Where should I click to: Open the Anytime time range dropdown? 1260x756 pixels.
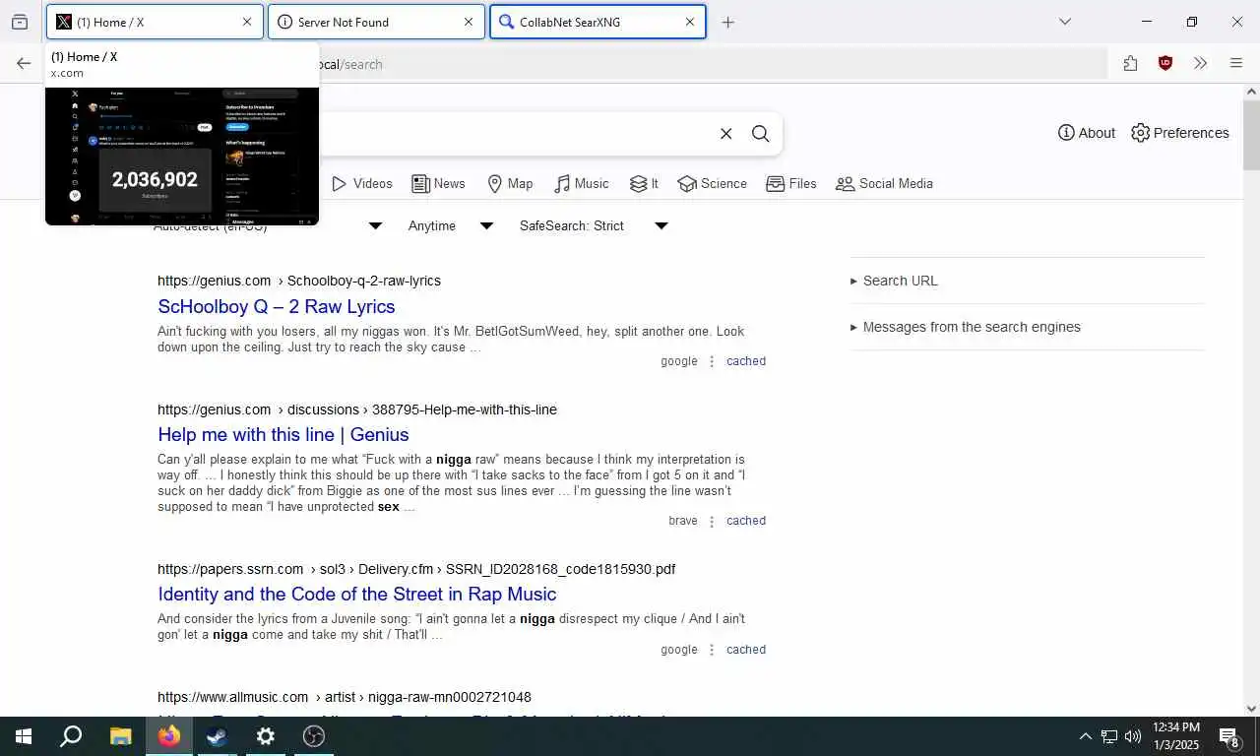[451, 225]
